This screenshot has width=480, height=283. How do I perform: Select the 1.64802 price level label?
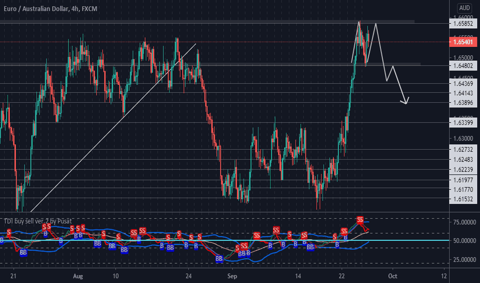(x=463, y=65)
